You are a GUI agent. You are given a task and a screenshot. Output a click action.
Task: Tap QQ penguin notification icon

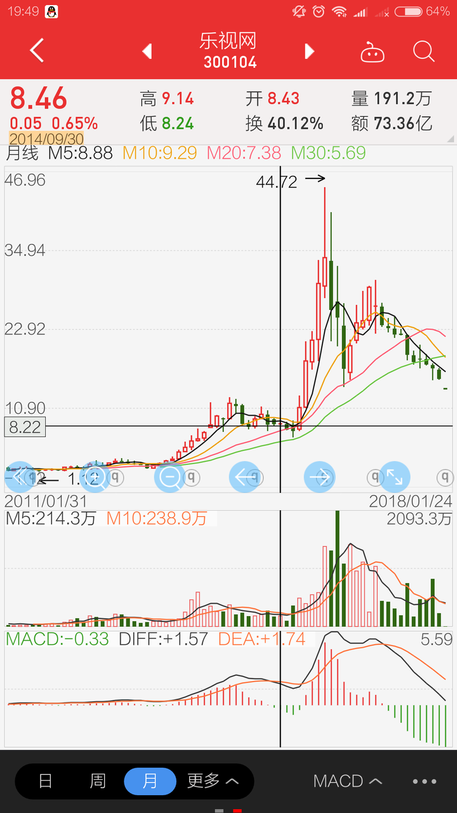click(x=51, y=11)
